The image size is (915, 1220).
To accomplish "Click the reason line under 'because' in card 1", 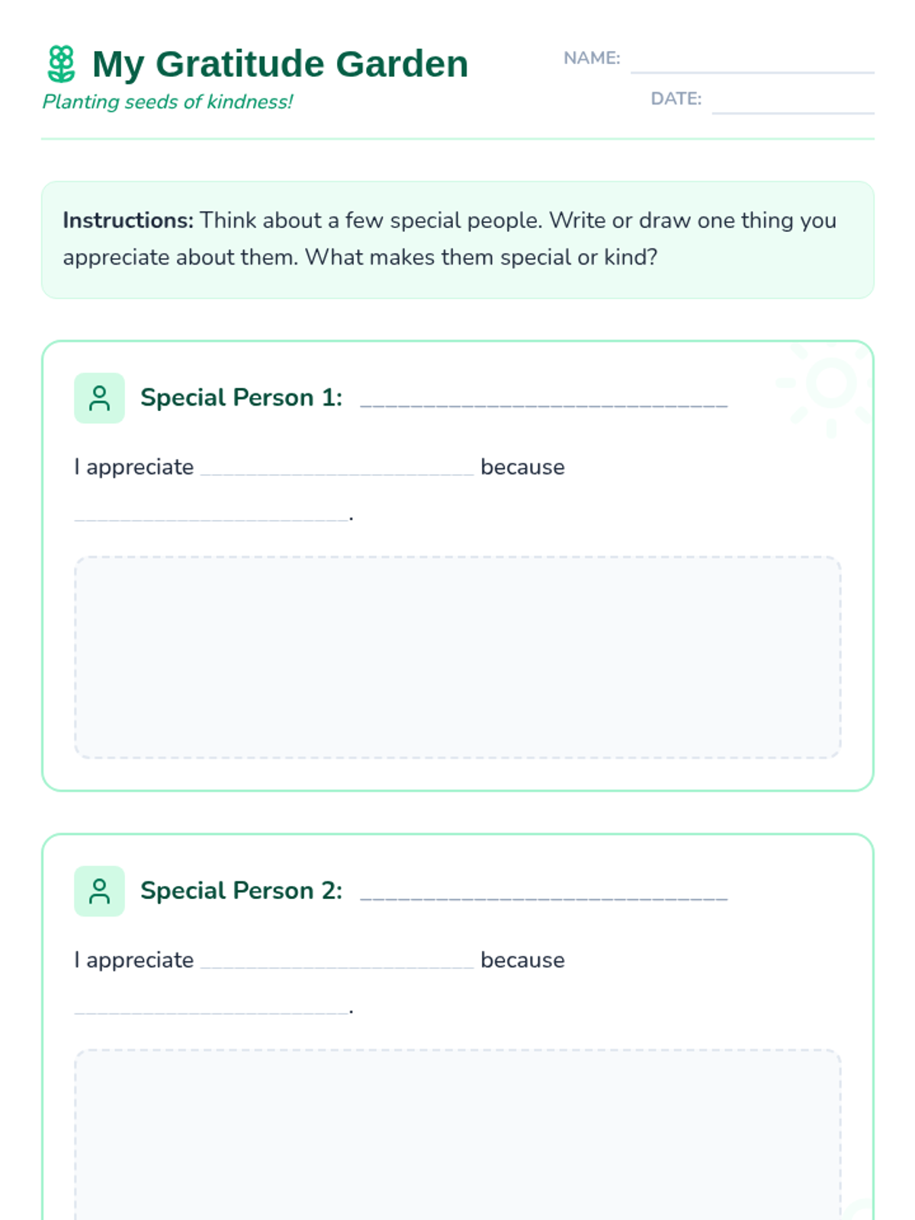I will tap(212, 514).
